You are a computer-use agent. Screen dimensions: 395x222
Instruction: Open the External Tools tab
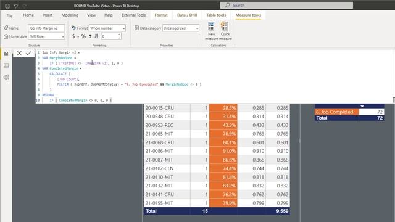(134, 15)
